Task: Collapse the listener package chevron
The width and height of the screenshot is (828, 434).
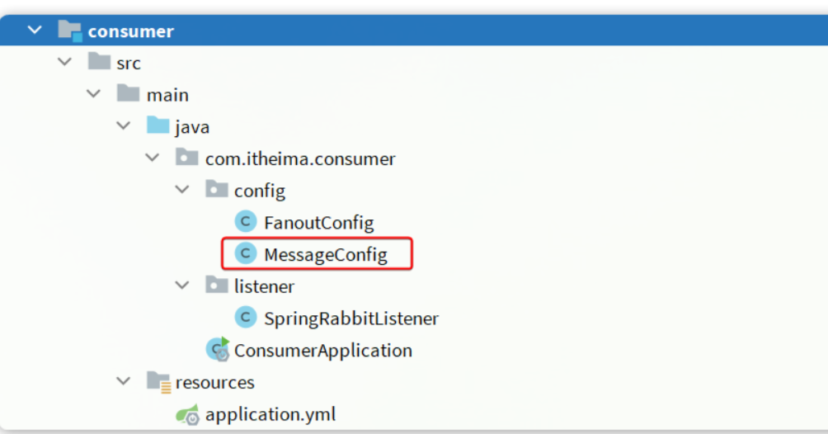Action: (x=182, y=285)
